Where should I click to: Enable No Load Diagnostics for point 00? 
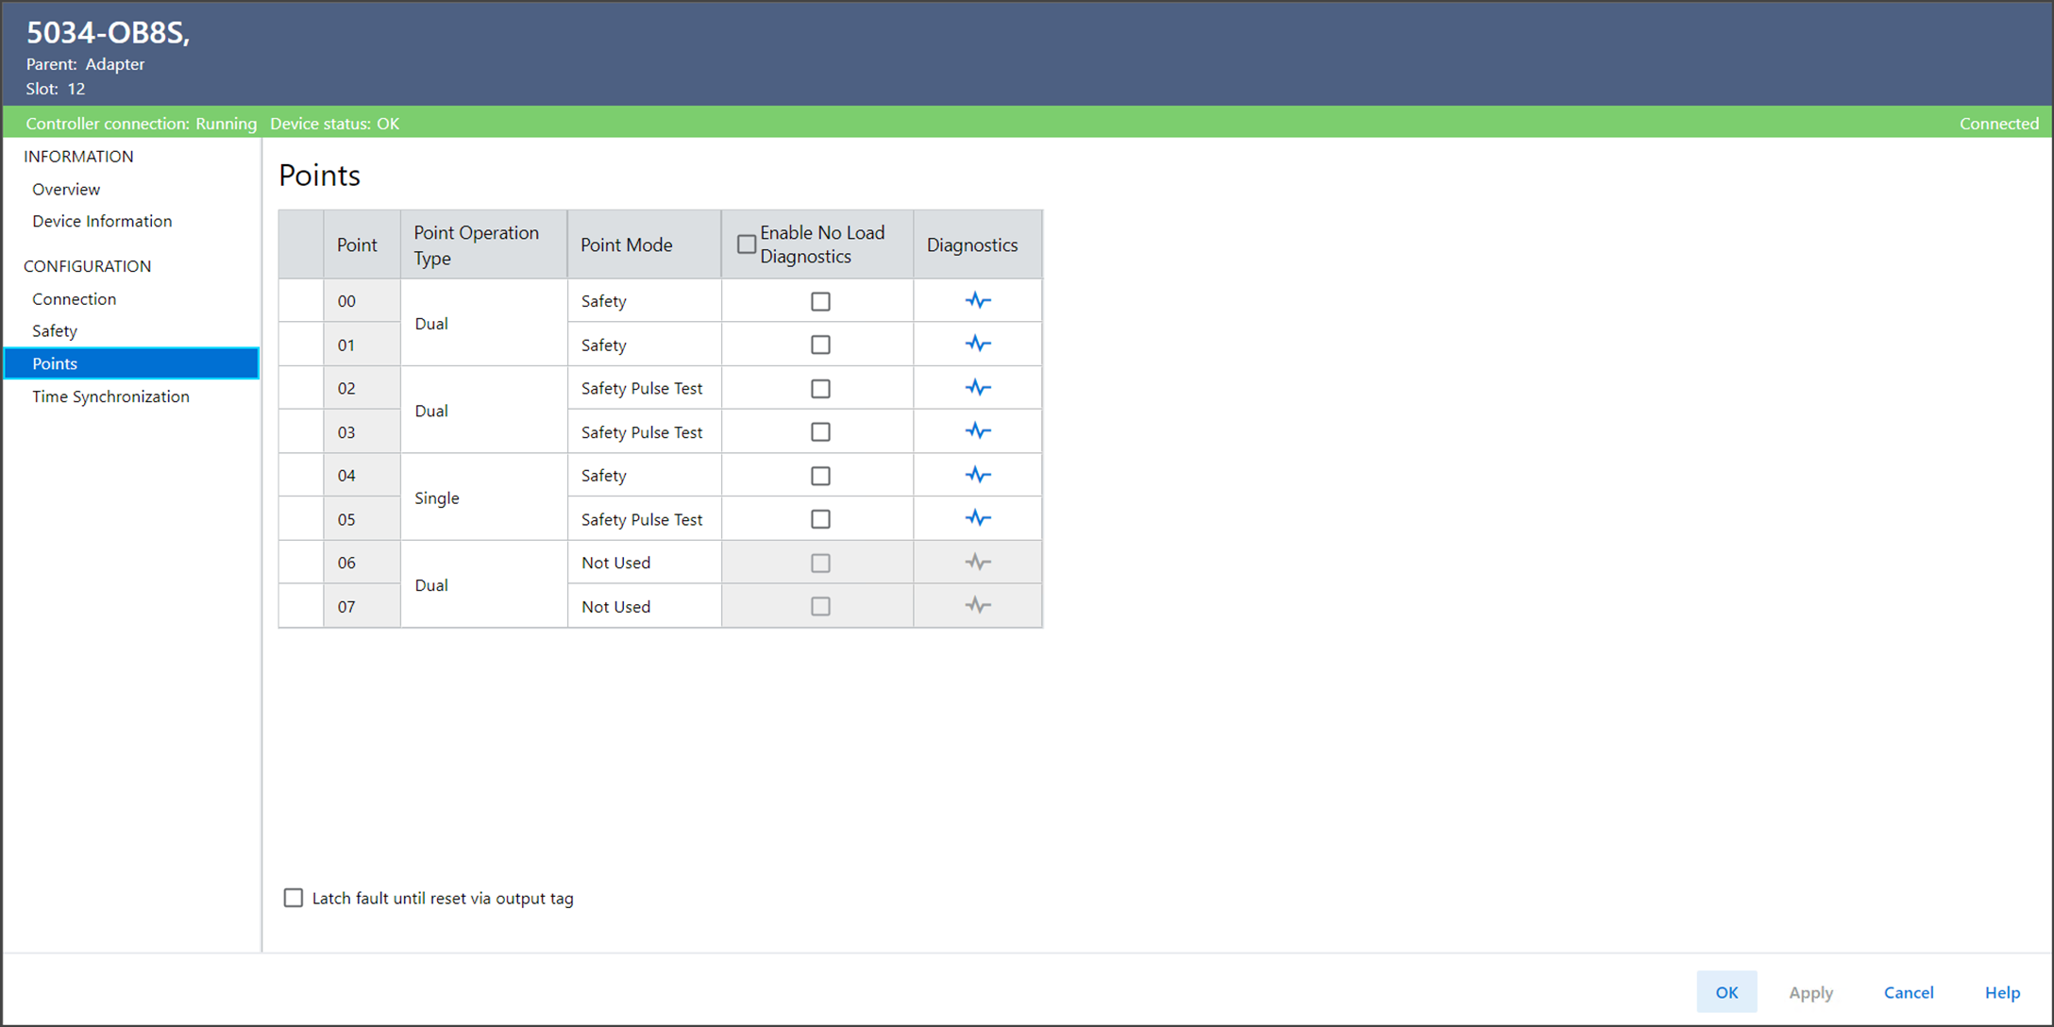coord(820,301)
